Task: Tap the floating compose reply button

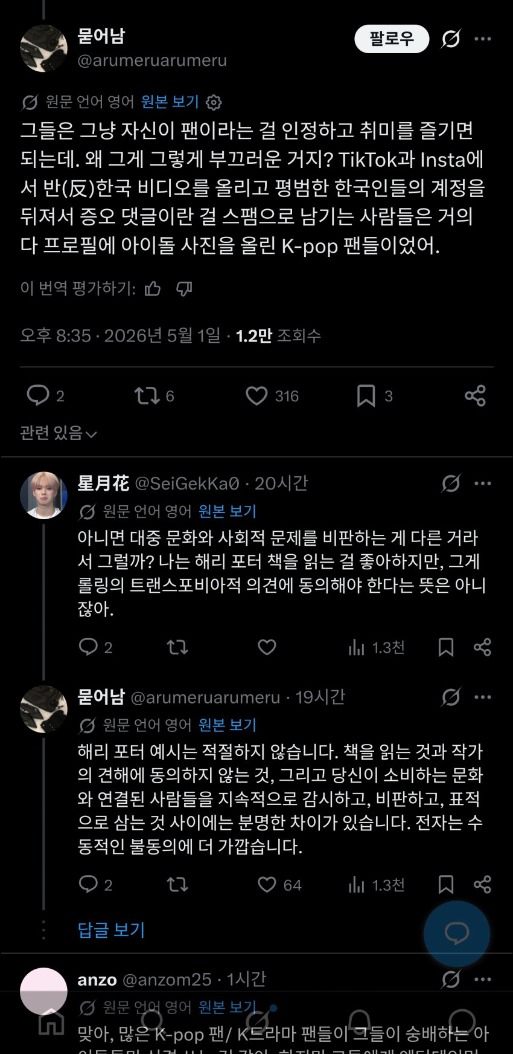Action: point(457,934)
